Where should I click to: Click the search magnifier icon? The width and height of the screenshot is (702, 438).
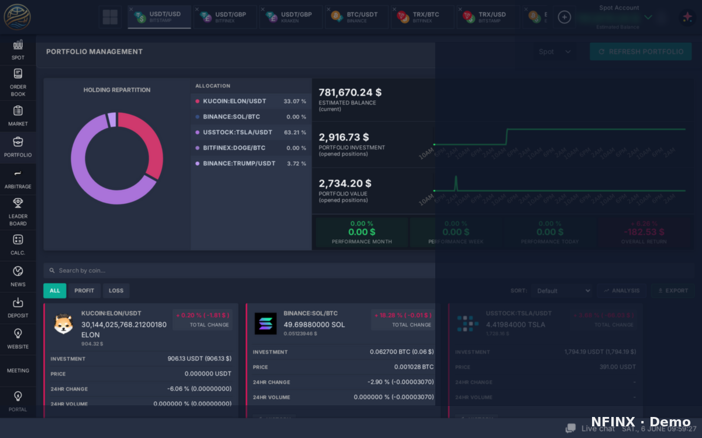tap(52, 270)
